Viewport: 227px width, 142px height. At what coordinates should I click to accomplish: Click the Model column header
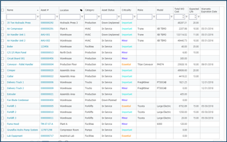point(160,10)
